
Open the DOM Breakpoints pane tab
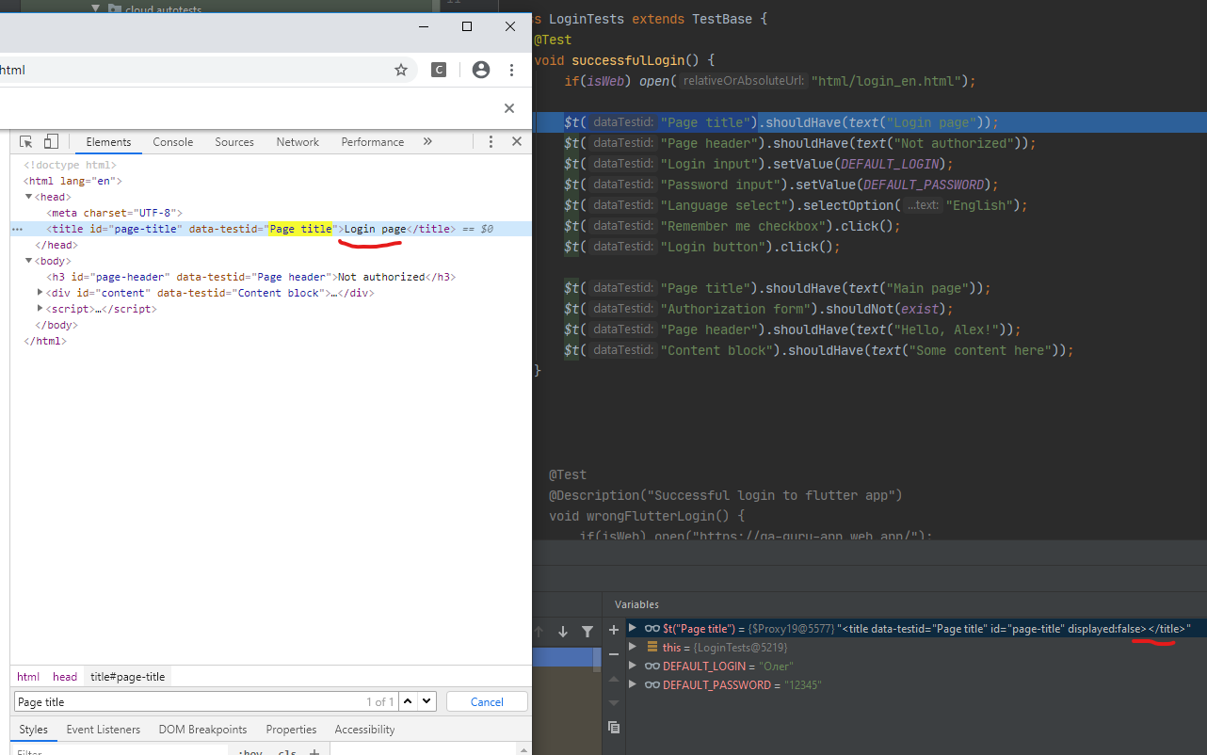202,730
